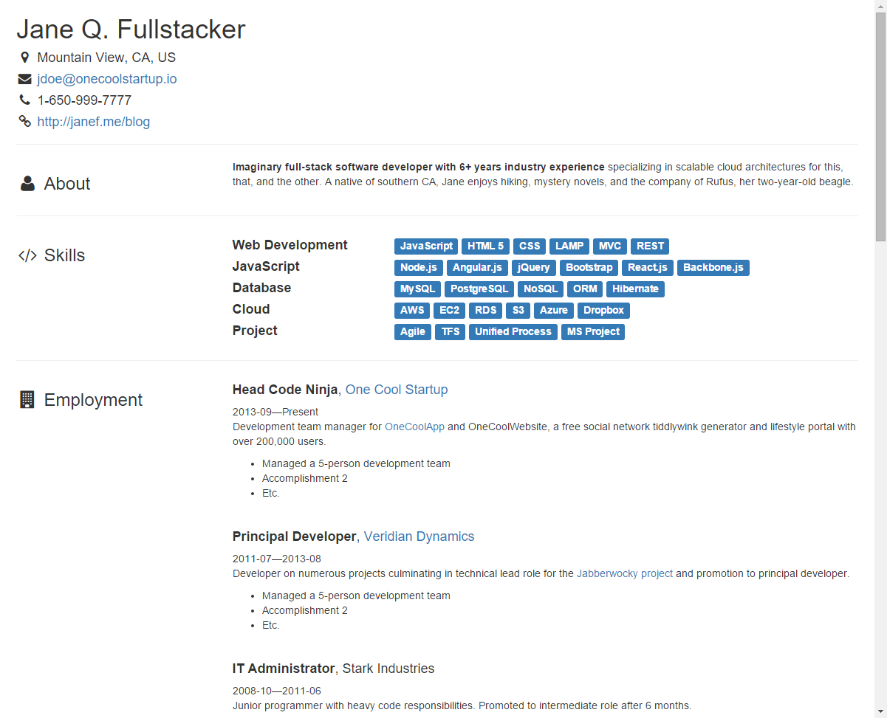Image resolution: width=887 pixels, height=718 pixels.
Task: Open the OneCoolApp link
Action: click(414, 427)
